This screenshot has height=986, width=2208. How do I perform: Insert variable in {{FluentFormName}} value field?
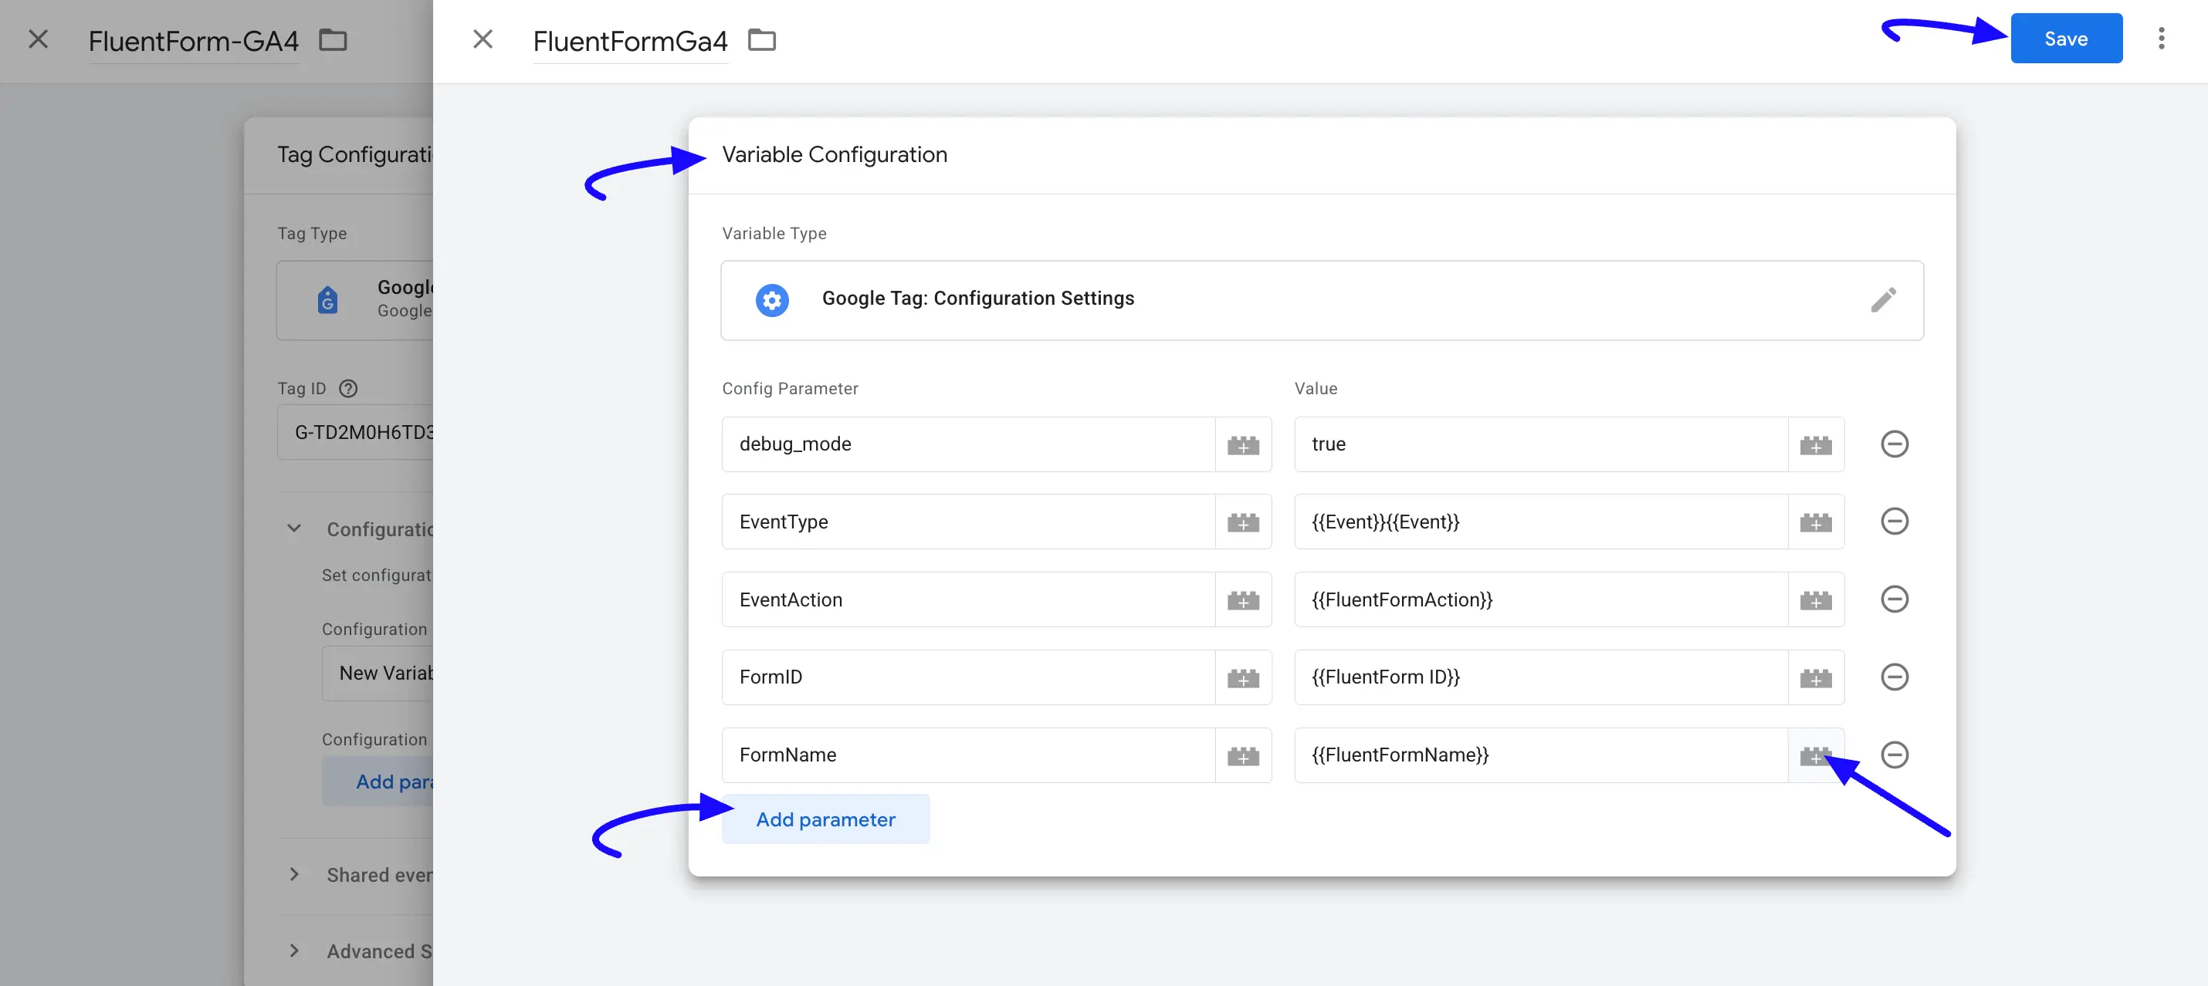pyautogui.click(x=1816, y=755)
